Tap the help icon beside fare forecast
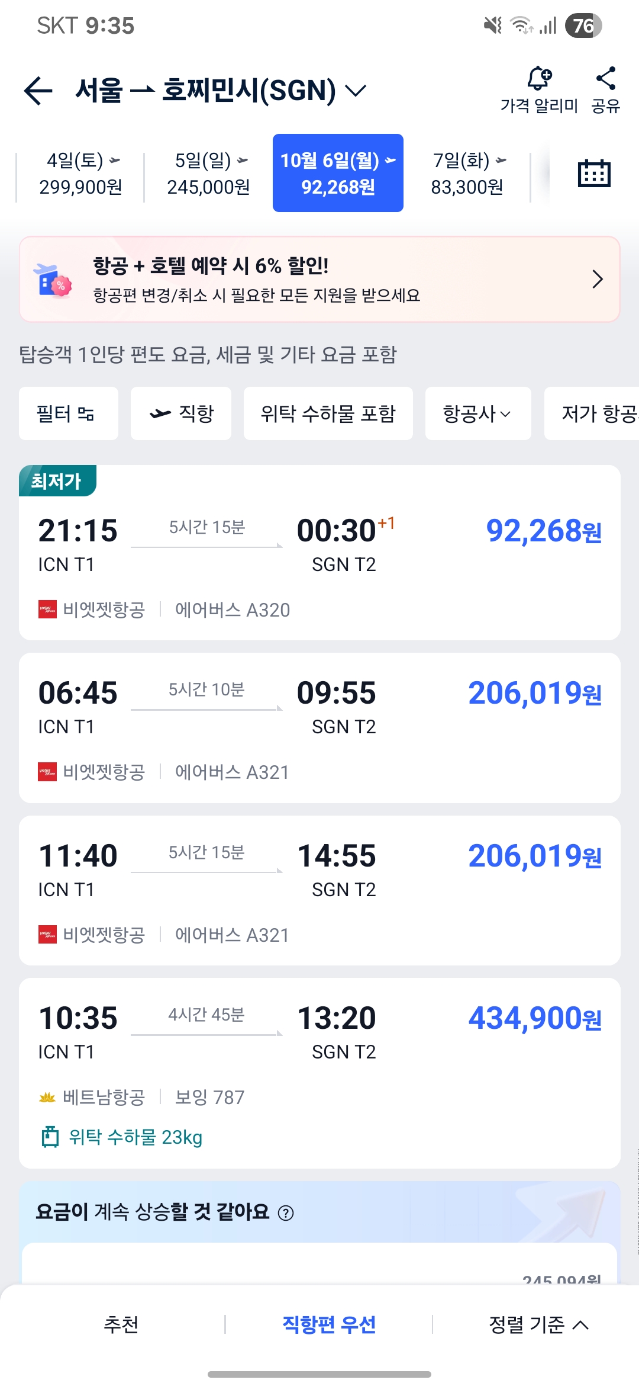 pos(286,1214)
